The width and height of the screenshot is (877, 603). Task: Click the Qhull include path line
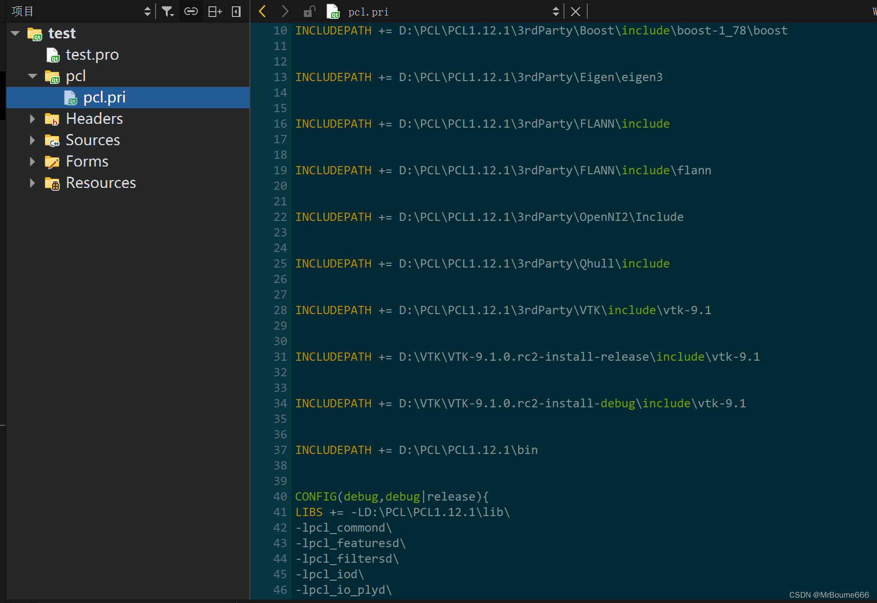pos(482,264)
